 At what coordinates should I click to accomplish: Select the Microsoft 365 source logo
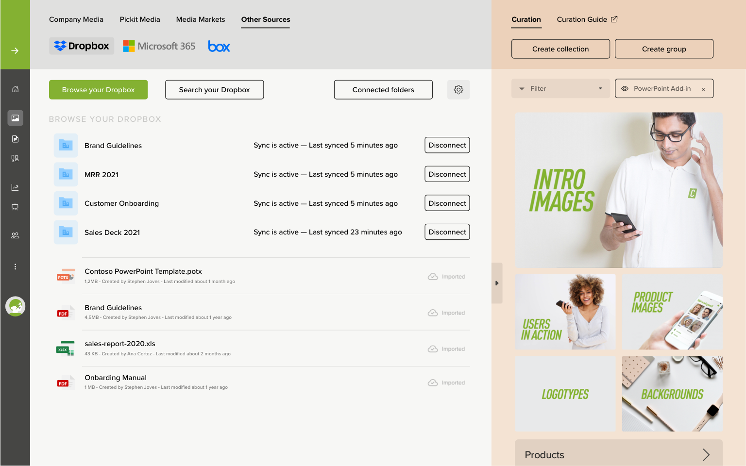click(x=159, y=46)
